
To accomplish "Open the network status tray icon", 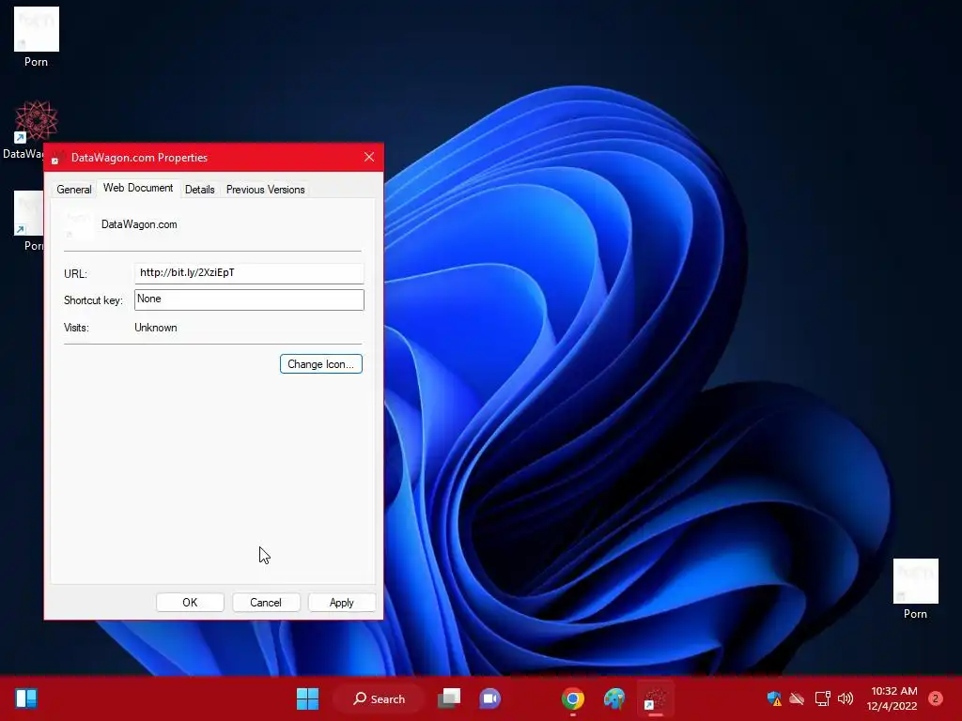I will pyautogui.click(x=822, y=698).
